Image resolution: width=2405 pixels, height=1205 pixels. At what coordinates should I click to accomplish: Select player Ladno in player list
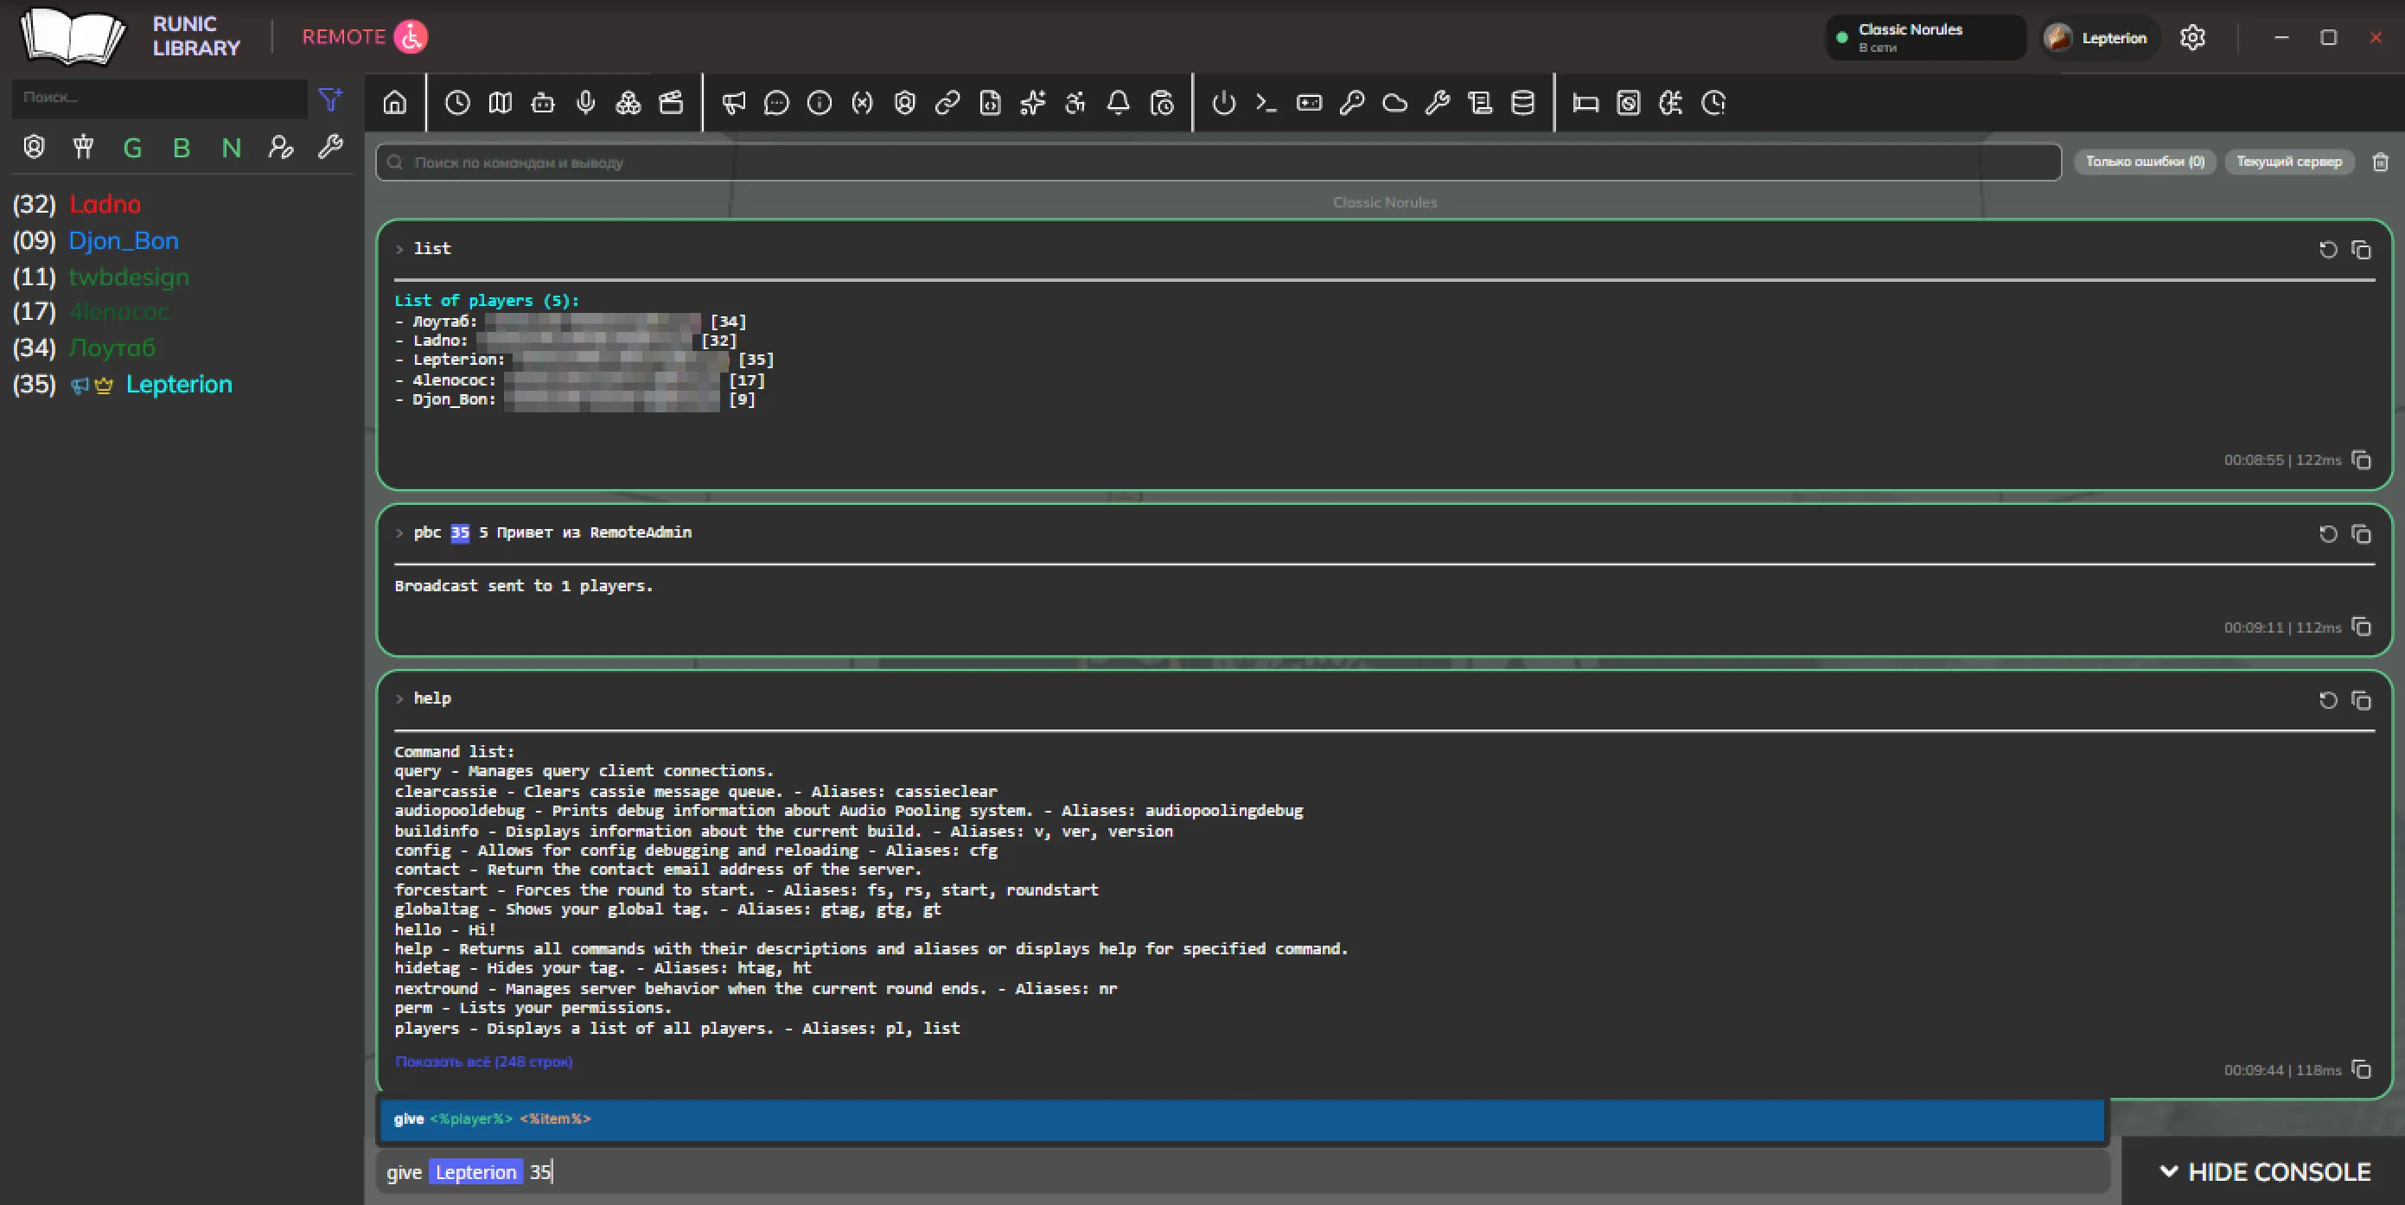click(x=105, y=204)
